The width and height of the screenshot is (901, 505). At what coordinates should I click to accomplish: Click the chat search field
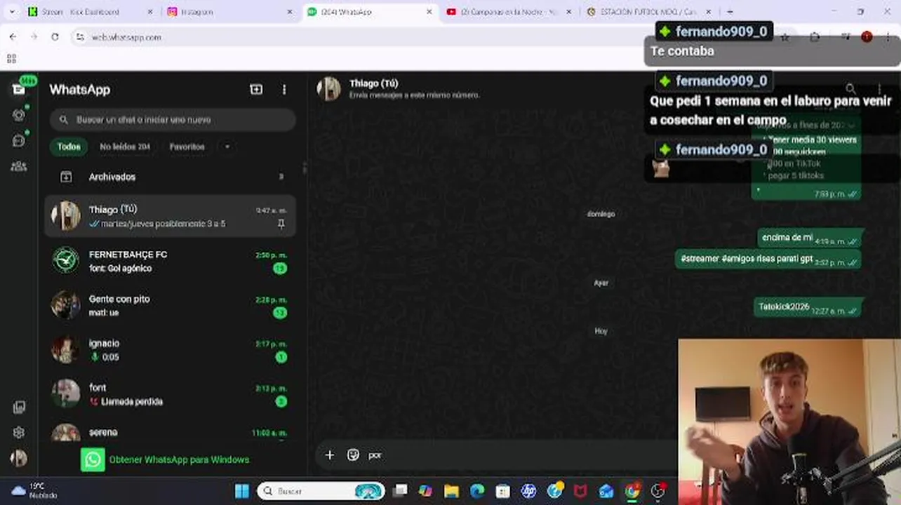coord(173,120)
